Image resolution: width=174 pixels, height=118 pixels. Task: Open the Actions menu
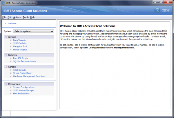click(17, 17)
